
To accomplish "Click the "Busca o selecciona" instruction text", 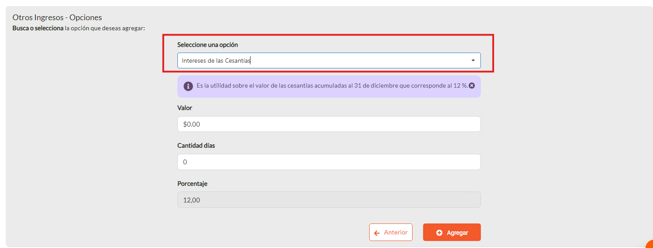I will click(x=38, y=28).
